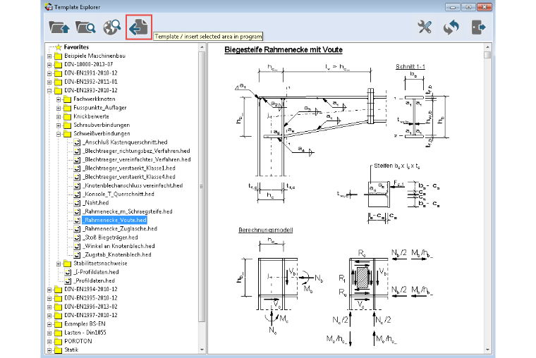Screen dimensions: 536x358
Task: Click the tree panel vertical scrollbar thumb
Action: (x=202, y=187)
